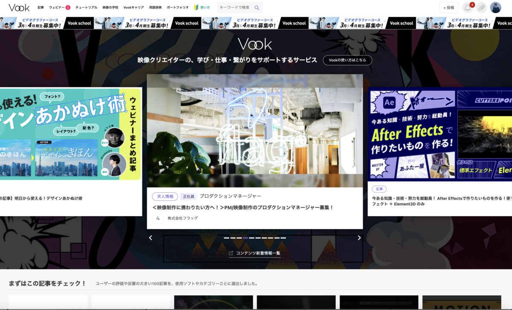Show the previous carousel slide arrow

click(150, 238)
